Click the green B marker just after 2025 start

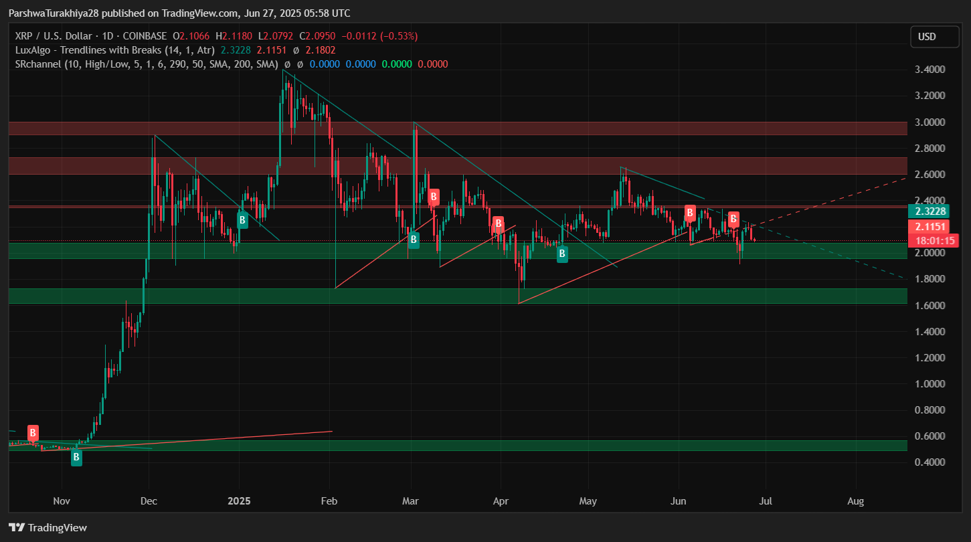click(x=242, y=219)
